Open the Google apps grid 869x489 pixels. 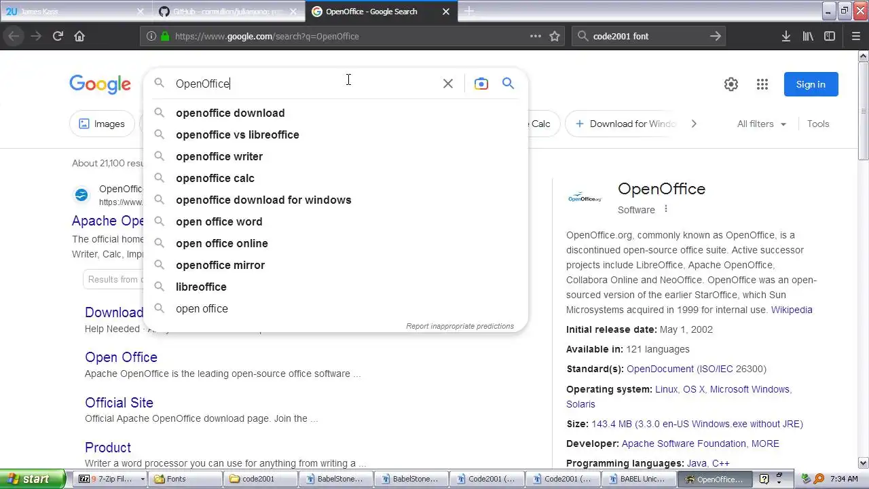click(762, 84)
